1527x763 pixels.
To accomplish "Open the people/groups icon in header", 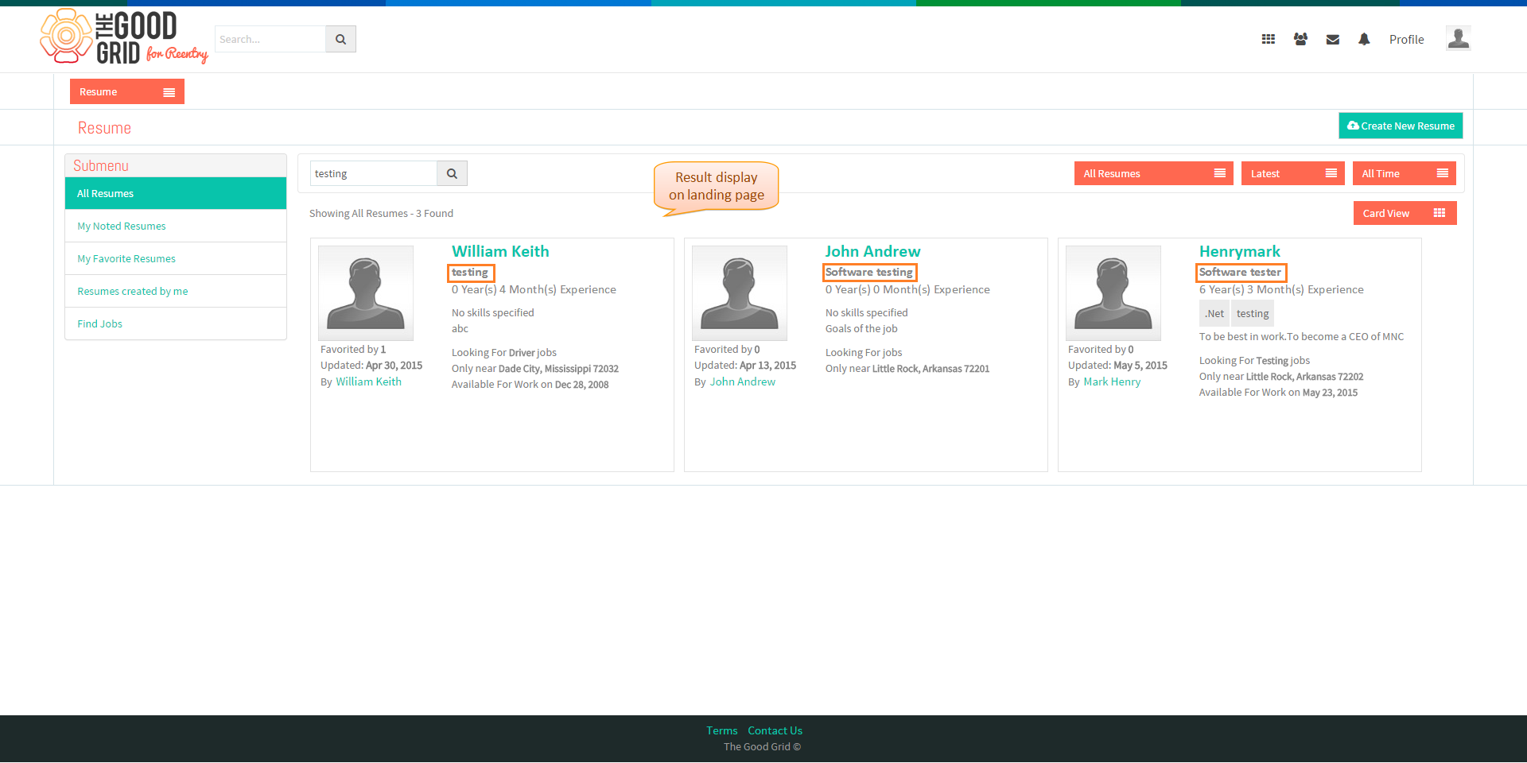I will (x=1300, y=39).
